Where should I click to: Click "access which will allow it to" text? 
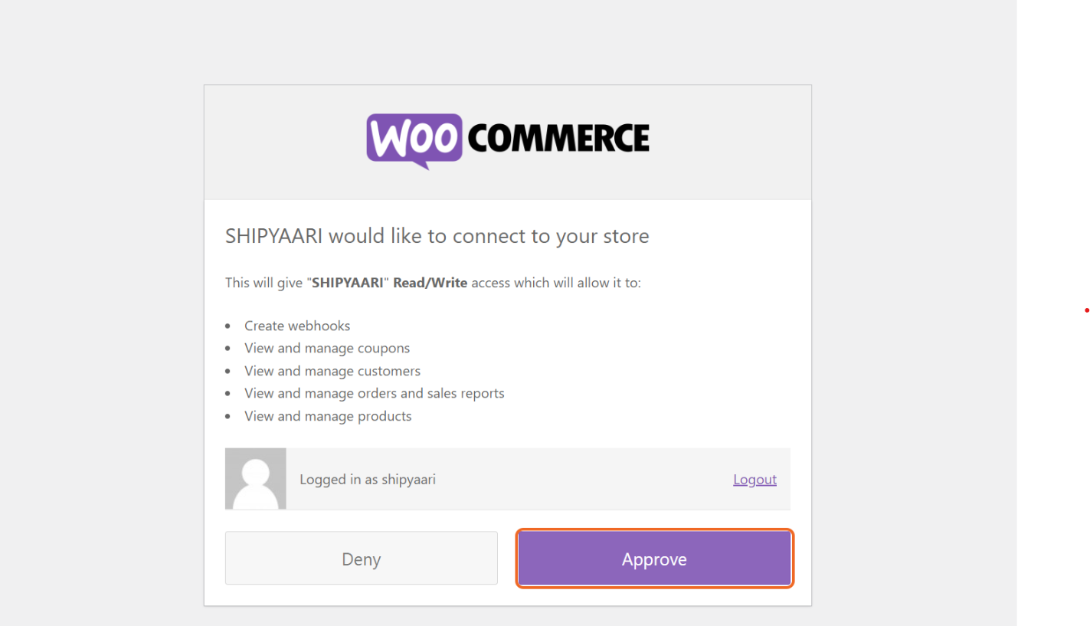556,283
